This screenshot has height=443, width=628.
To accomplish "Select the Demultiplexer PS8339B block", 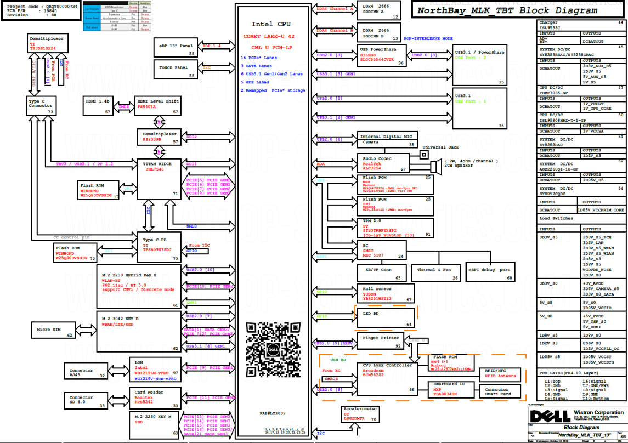I will (159, 137).
